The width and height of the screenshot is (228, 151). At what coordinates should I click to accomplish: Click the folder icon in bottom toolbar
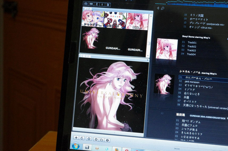[x=102, y=140]
